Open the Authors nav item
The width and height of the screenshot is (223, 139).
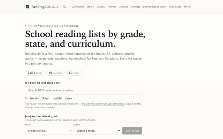click(x=124, y=7)
